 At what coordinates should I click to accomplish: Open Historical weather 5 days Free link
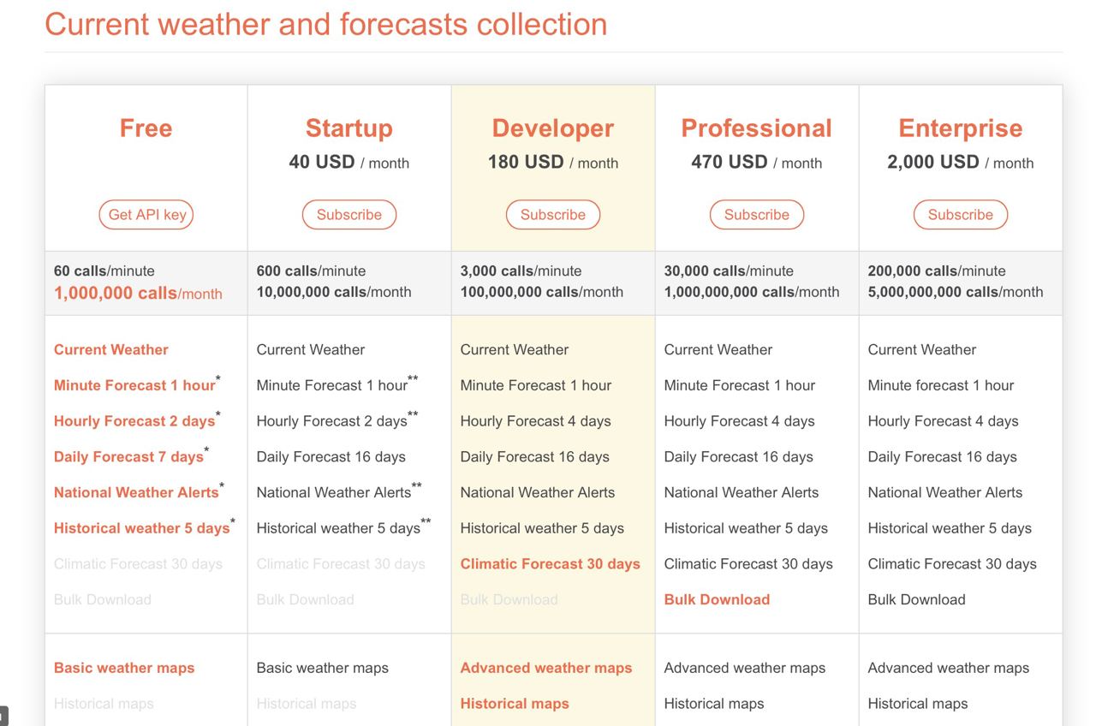click(x=141, y=528)
